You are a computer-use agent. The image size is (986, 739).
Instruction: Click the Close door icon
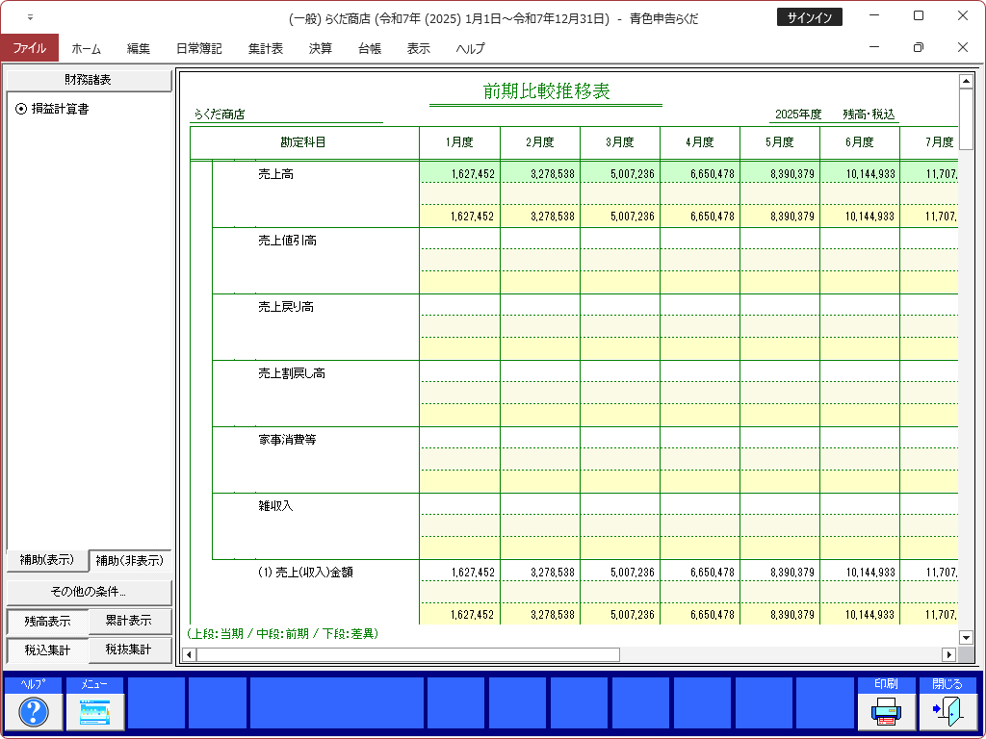[947, 711]
